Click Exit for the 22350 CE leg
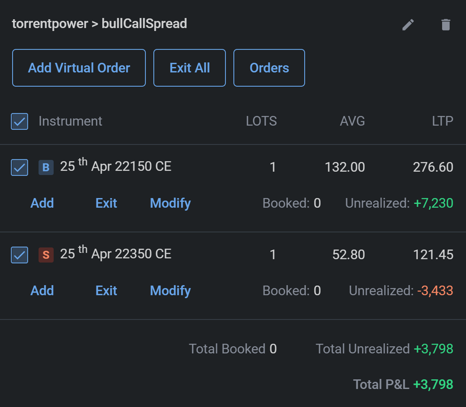Image resolution: width=466 pixels, height=407 pixels. pyautogui.click(x=106, y=291)
